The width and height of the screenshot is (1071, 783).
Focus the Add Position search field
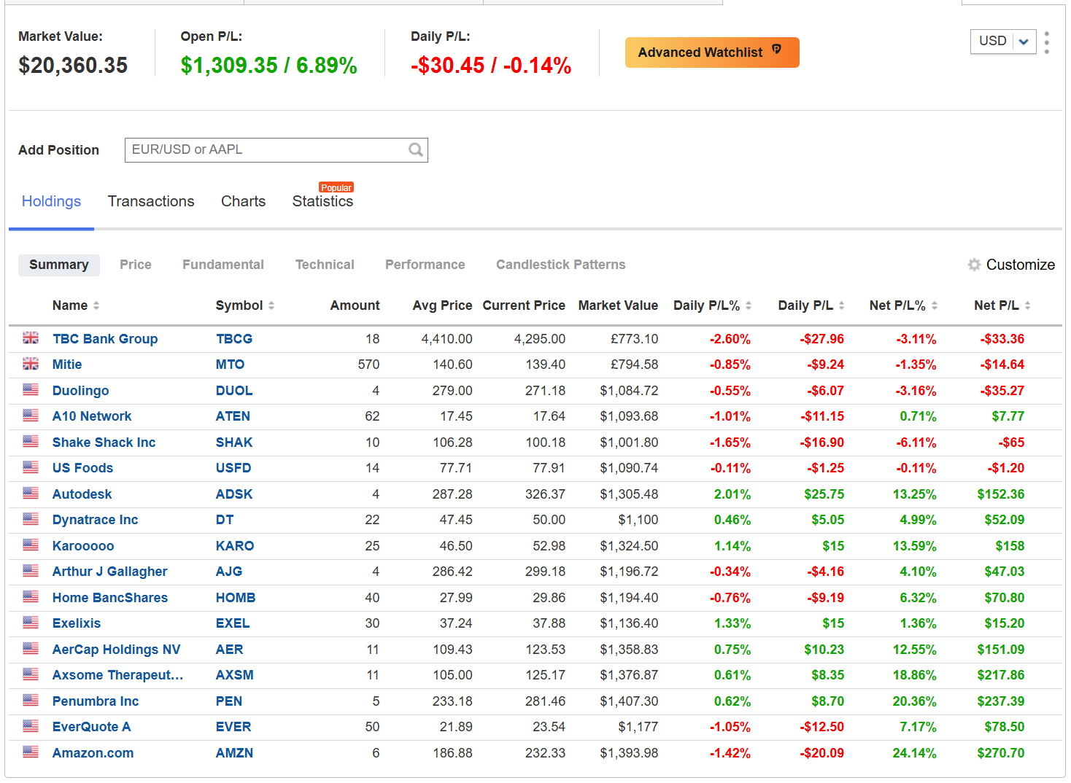coord(277,150)
